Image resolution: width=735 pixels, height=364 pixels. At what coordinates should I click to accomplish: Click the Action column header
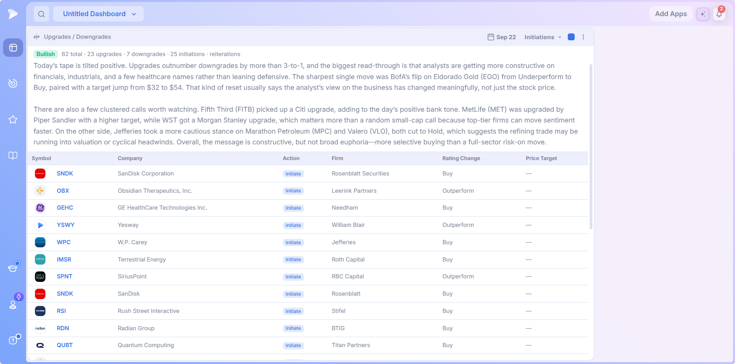(x=291, y=158)
